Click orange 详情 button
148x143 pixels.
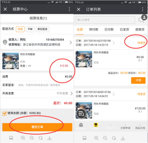[138, 80]
